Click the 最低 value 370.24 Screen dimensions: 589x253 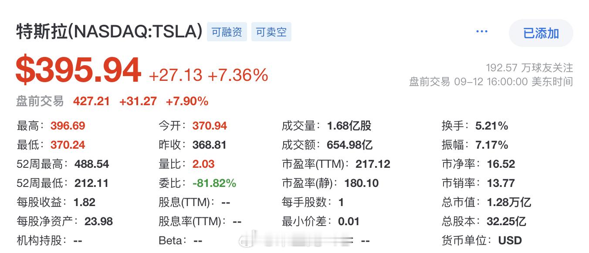coord(68,145)
